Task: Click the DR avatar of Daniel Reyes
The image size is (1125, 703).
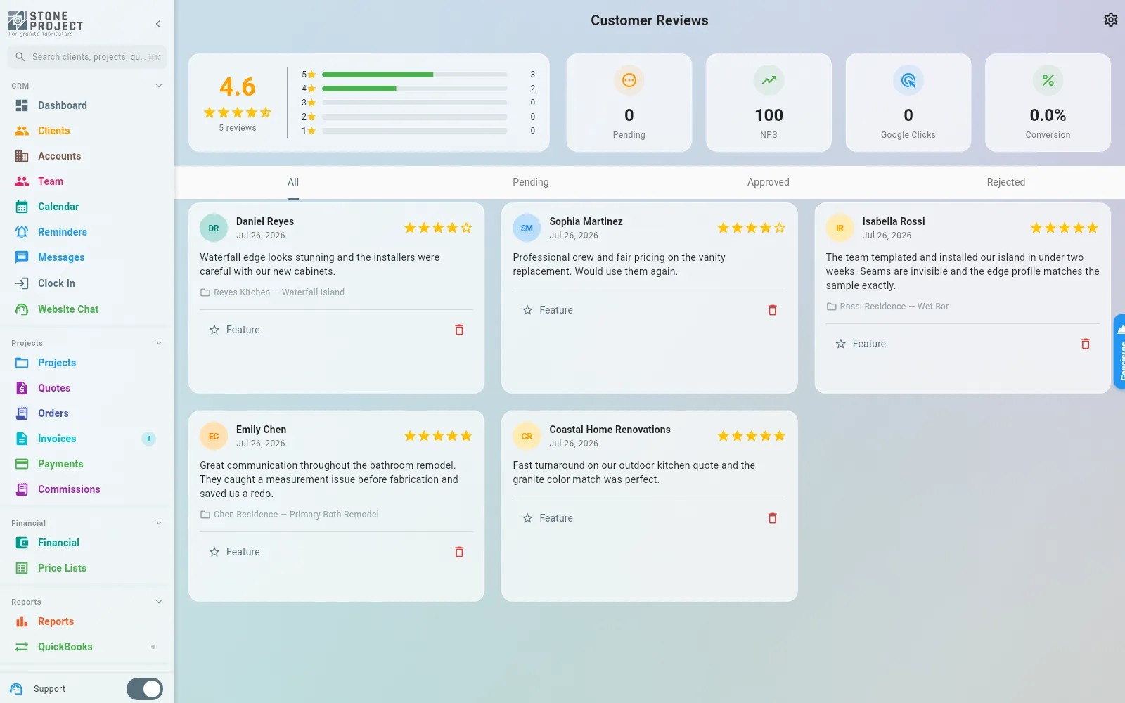Action: [x=214, y=228]
